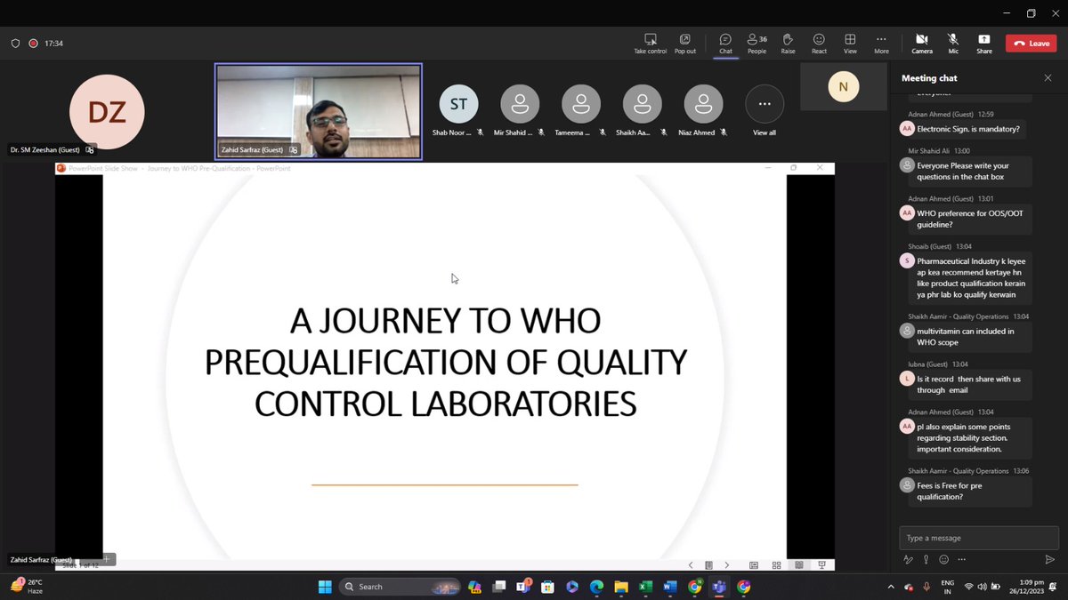Mark message as important with exclamation icon
1068x600 pixels.
[926, 559]
